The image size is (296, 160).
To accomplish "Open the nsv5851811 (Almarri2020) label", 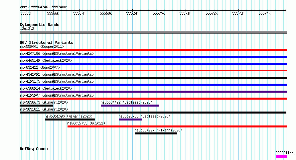I will pyautogui.click(x=44, y=109).
